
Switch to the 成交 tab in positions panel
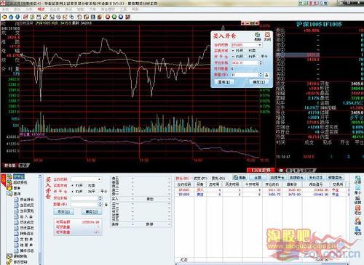[200, 179]
